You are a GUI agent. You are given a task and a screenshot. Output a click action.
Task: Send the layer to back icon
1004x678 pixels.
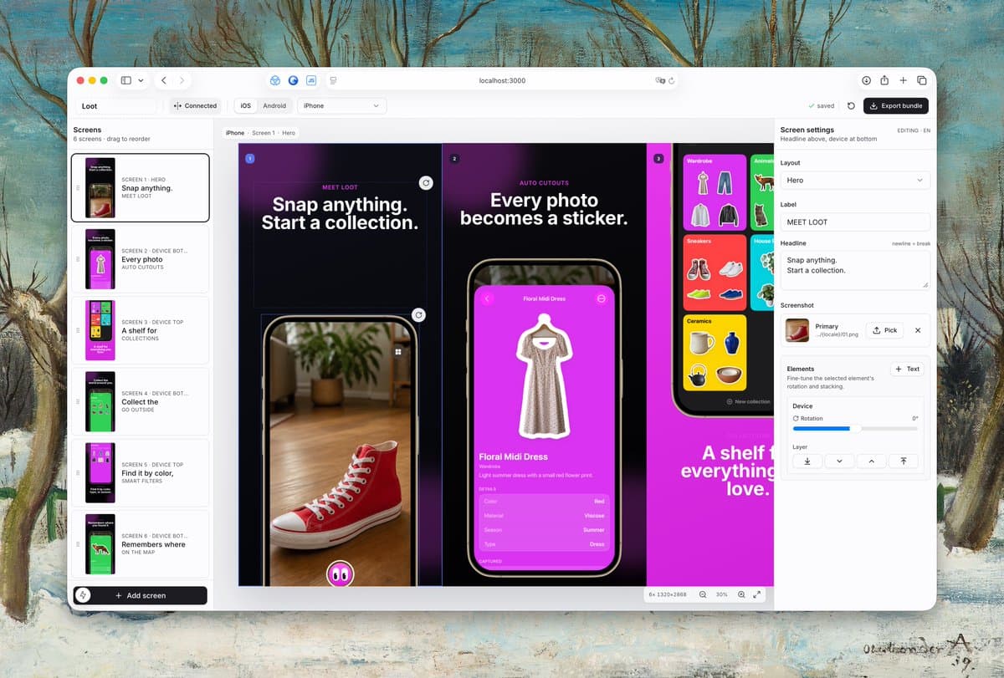(807, 461)
